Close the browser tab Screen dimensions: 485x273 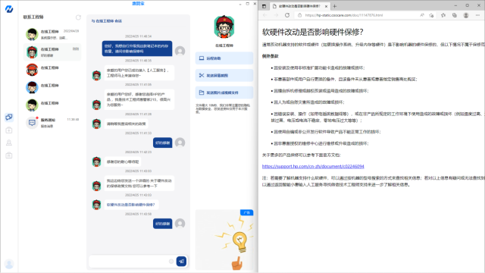[326, 6]
